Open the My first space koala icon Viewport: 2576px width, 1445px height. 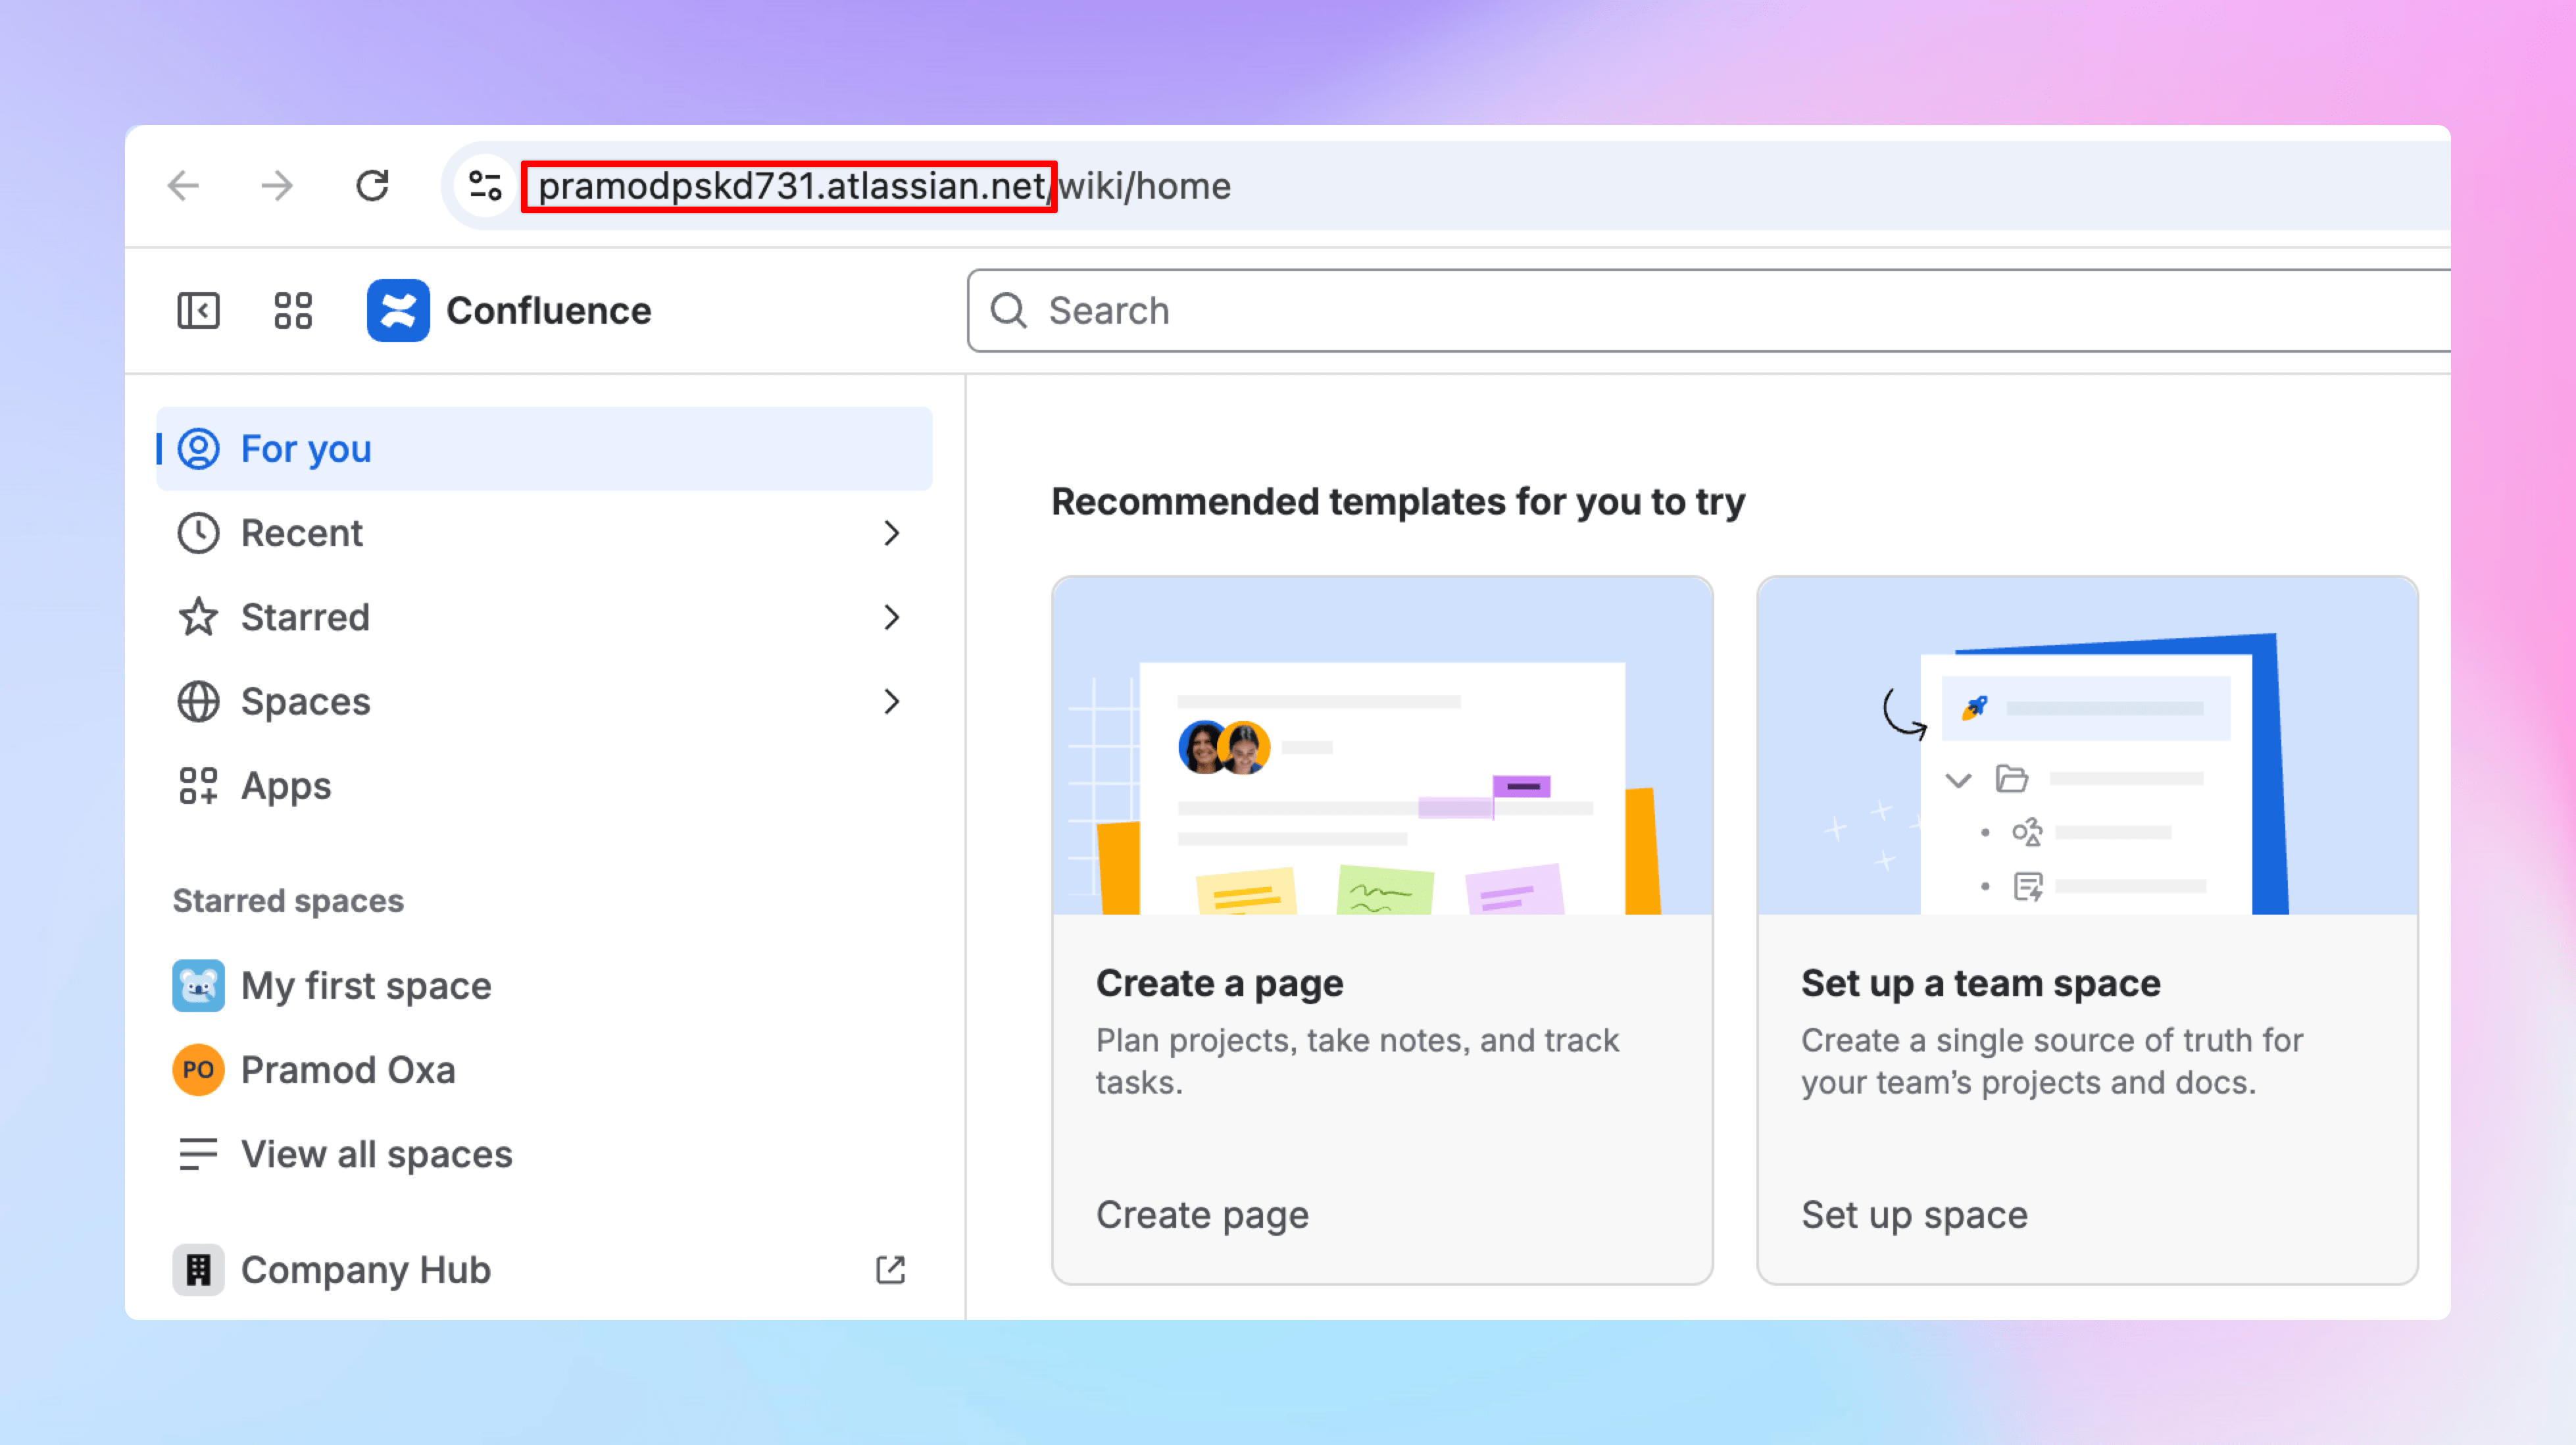click(x=198, y=986)
